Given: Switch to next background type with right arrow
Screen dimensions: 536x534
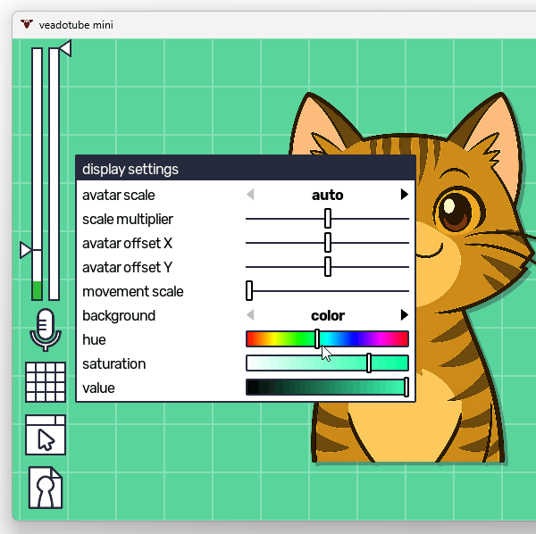Looking at the screenshot, I should pyautogui.click(x=405, y=315).
